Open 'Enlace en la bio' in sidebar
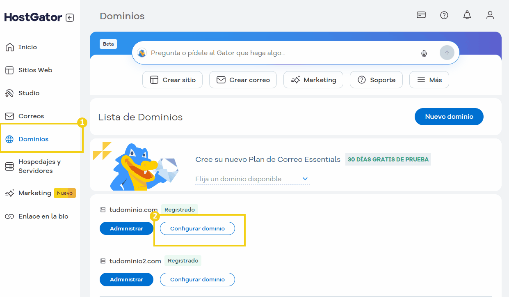 click(43, 216)
